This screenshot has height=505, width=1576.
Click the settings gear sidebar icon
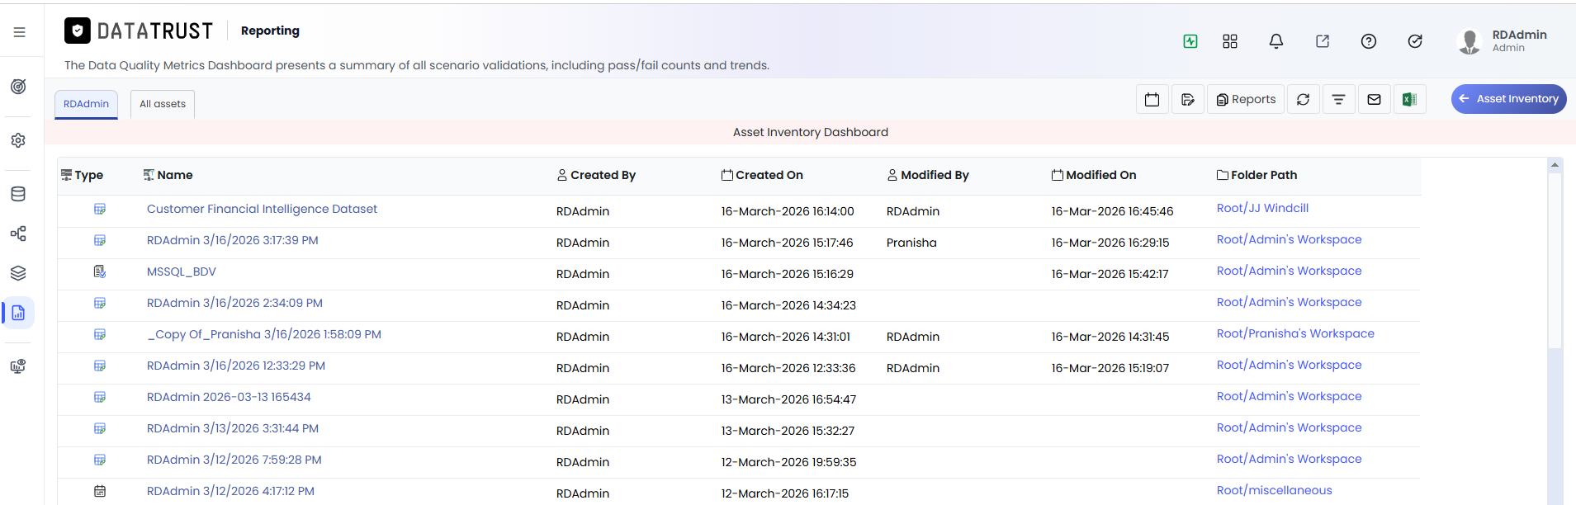pyautogui.click(x=18, y=140)
